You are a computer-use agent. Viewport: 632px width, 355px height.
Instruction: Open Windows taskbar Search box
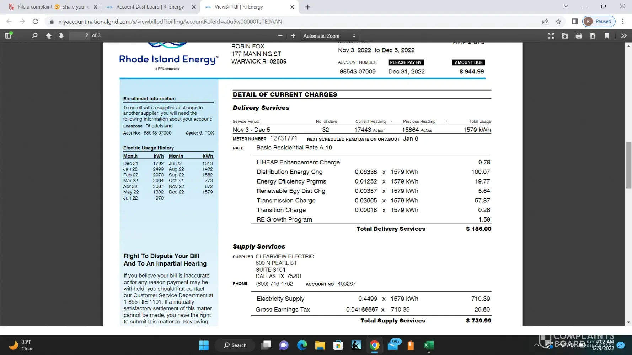[x=235, y=345]
